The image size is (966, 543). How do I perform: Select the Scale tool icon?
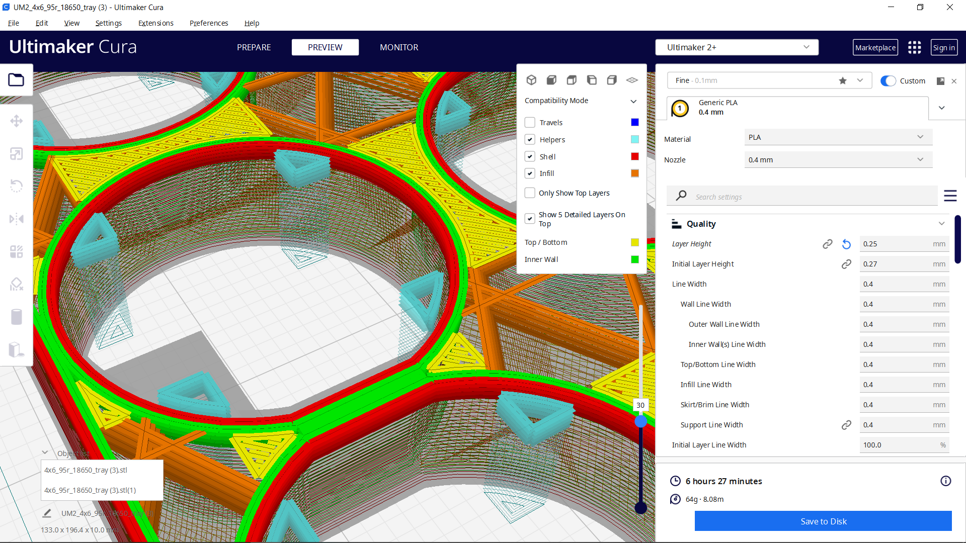pyautogui.click(x=16, y=154)
